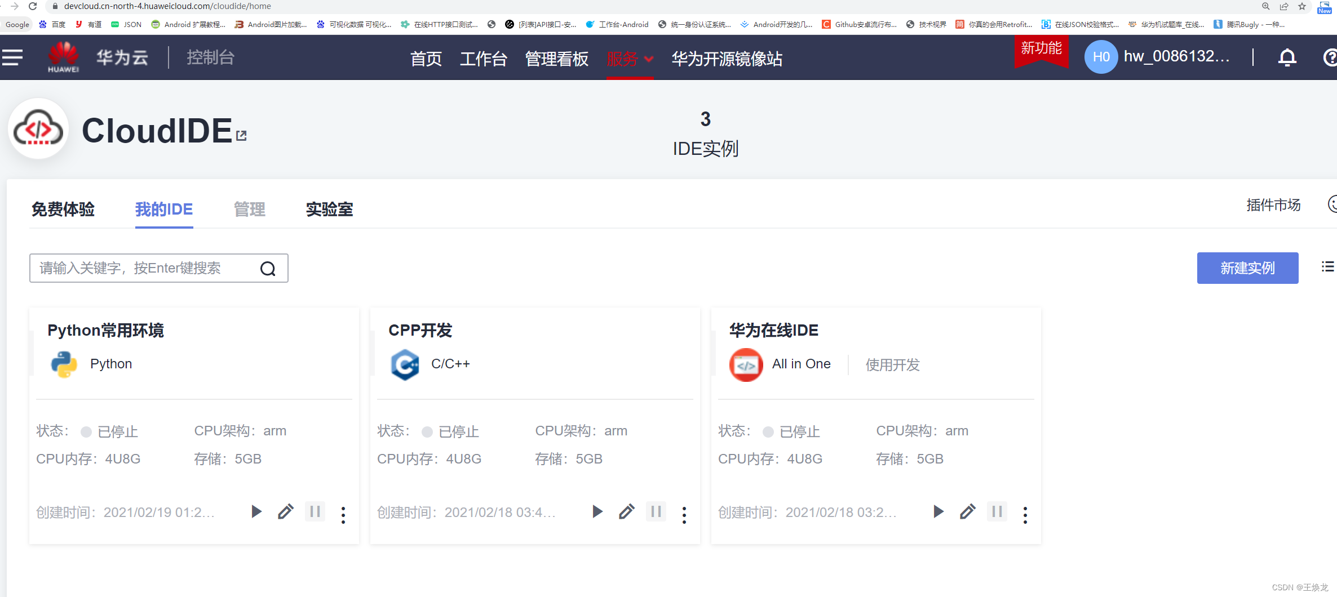Screen dimensions: 1337x597
Task: Edit the 华为在线IDE instance
Action: coord(968,511)
